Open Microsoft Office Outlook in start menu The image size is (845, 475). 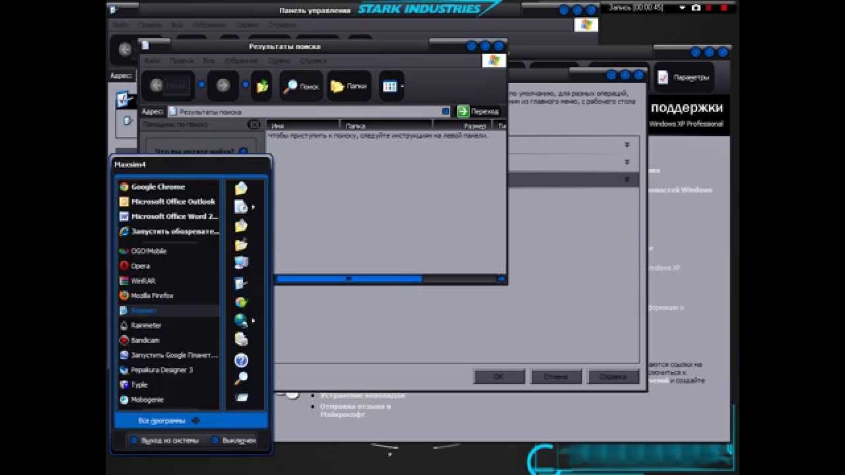pyautogui.click(x=168, y=201)
